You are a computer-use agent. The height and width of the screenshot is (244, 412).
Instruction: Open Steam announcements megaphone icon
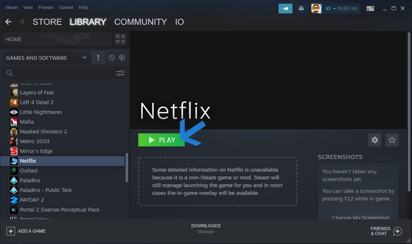(x=285, y=8)
